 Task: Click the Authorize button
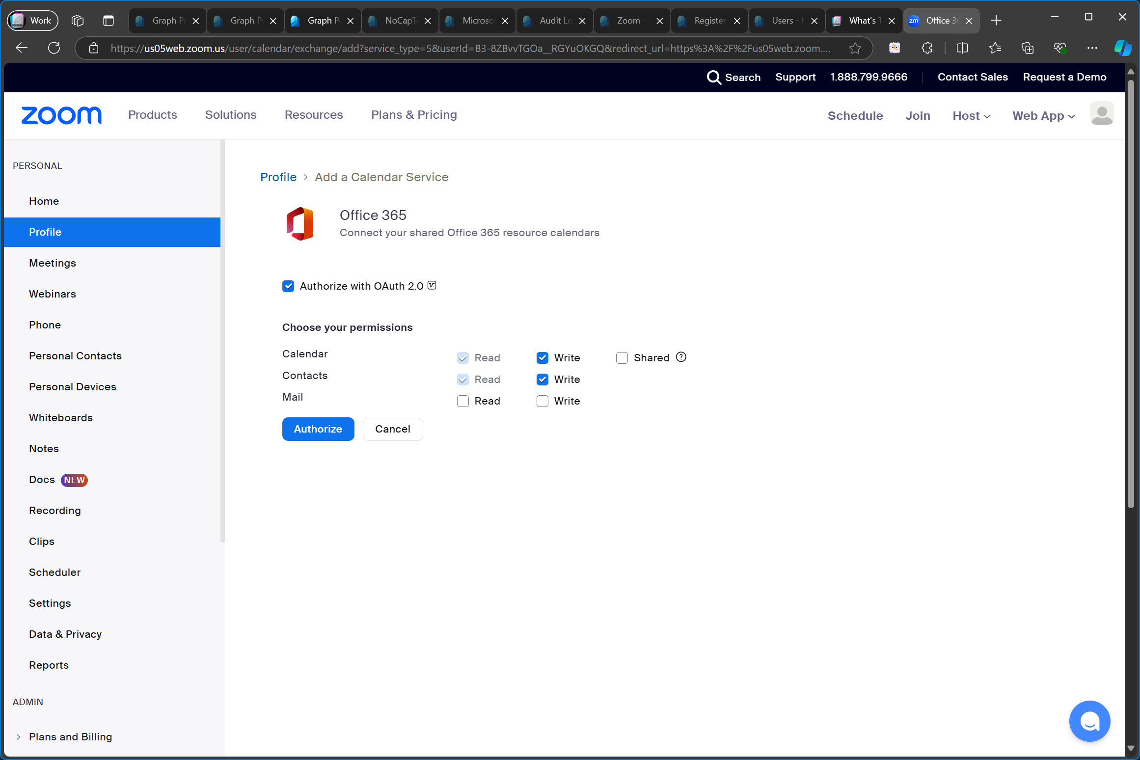coord(318,429)
